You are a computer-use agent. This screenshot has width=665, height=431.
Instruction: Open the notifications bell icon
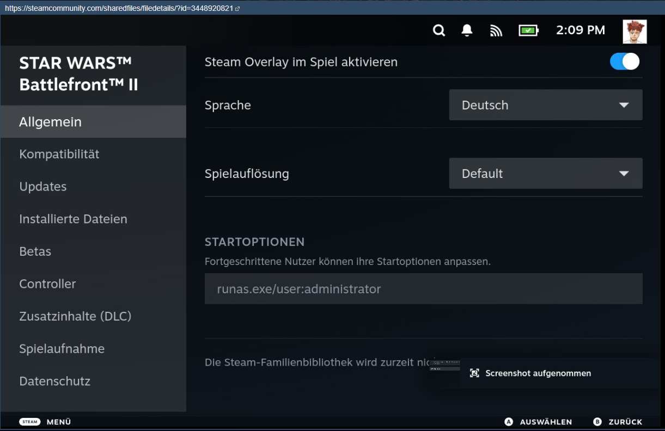pyautogui.click(x=467, y=30)
